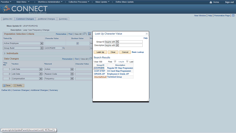
Task: Click the page settings icon beside Personalize Page
Action: point(233,16)
